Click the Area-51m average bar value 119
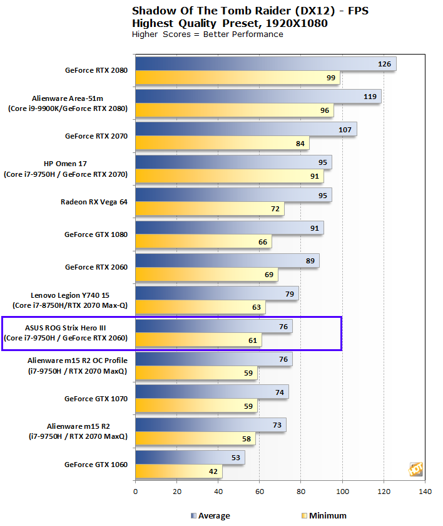This screenshot has width=443, height=526. 370,97
